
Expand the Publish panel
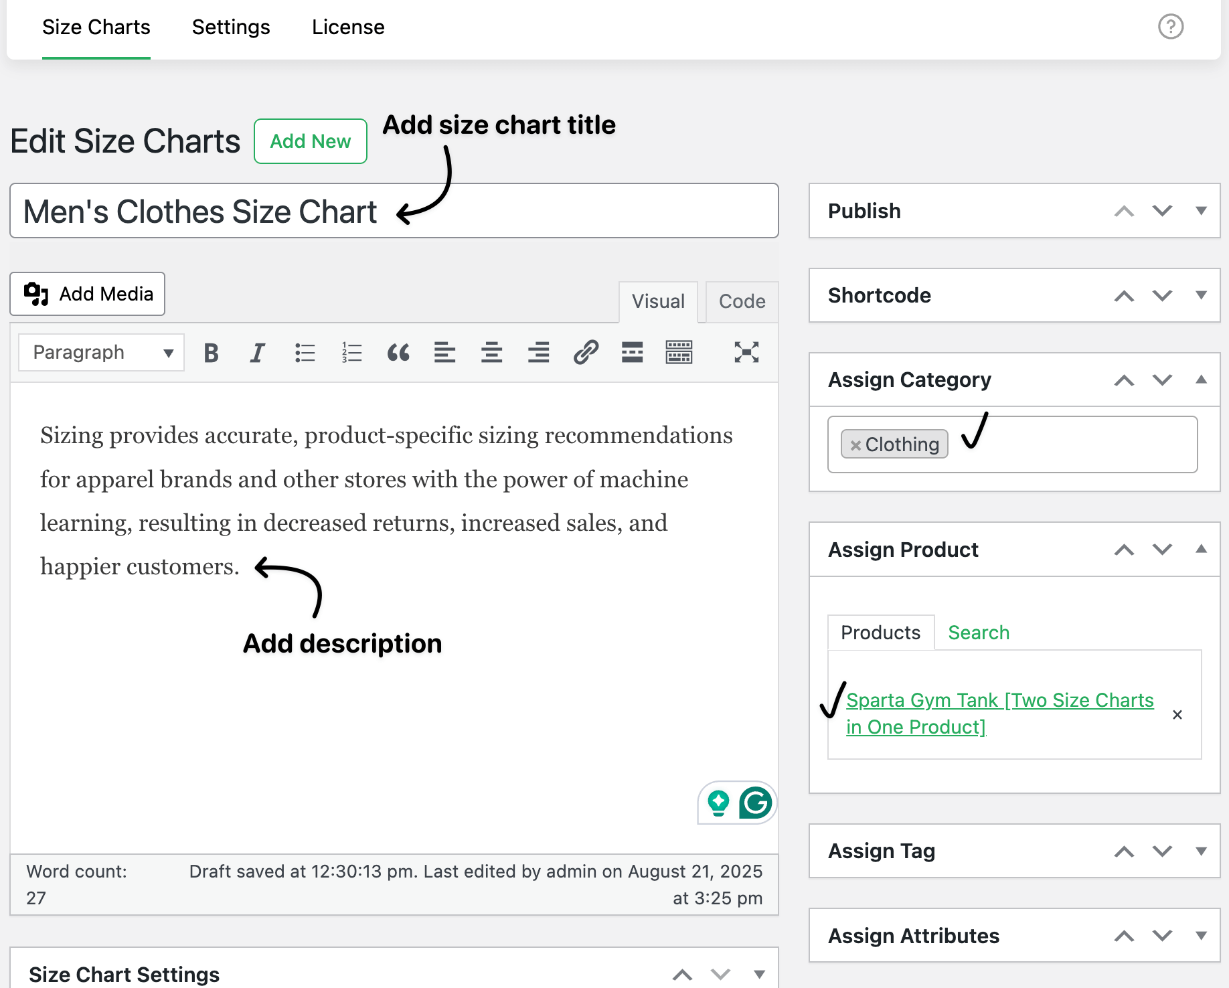coord(1202,211)
